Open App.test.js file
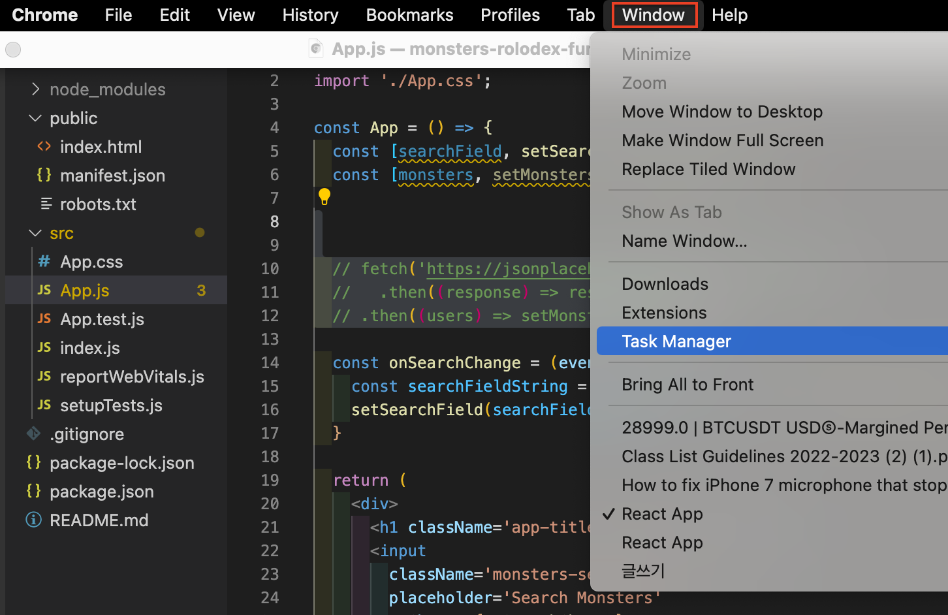 102,319
